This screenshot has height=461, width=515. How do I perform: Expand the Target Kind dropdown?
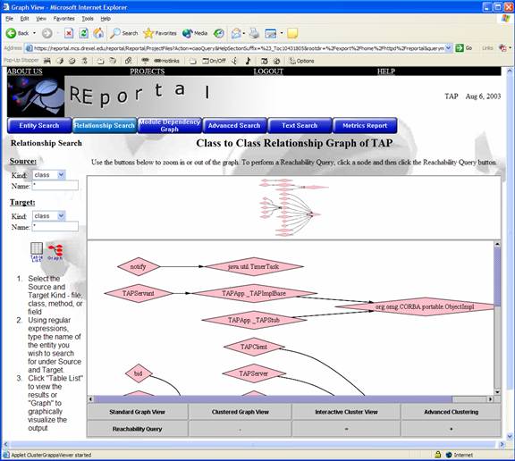[x=61, y=216]
